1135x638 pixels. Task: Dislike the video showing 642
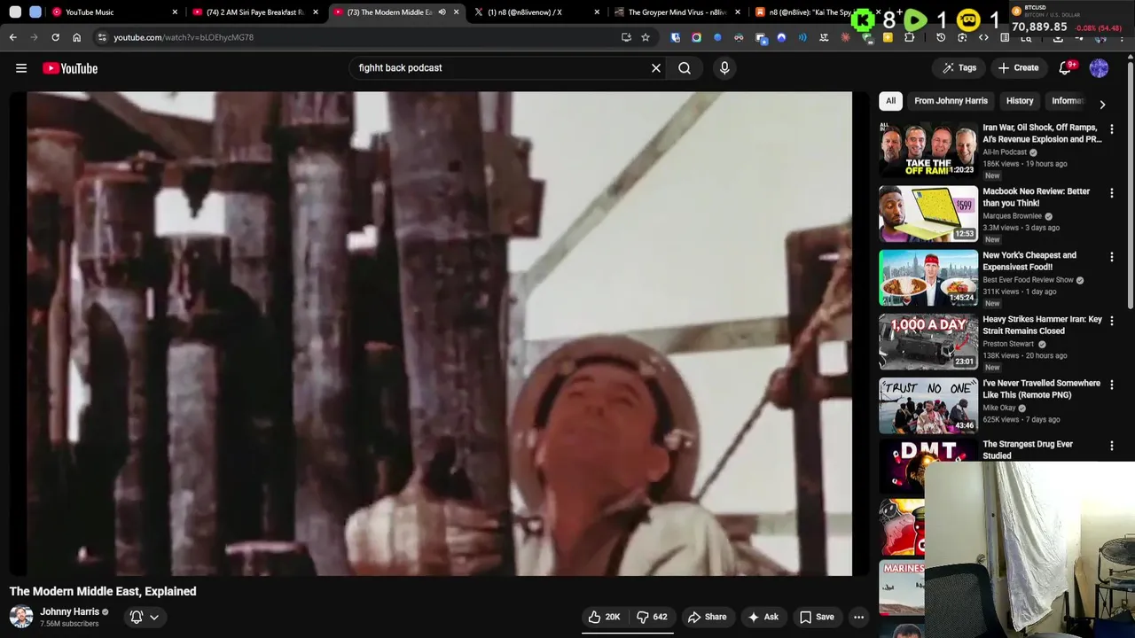[652, 617]
